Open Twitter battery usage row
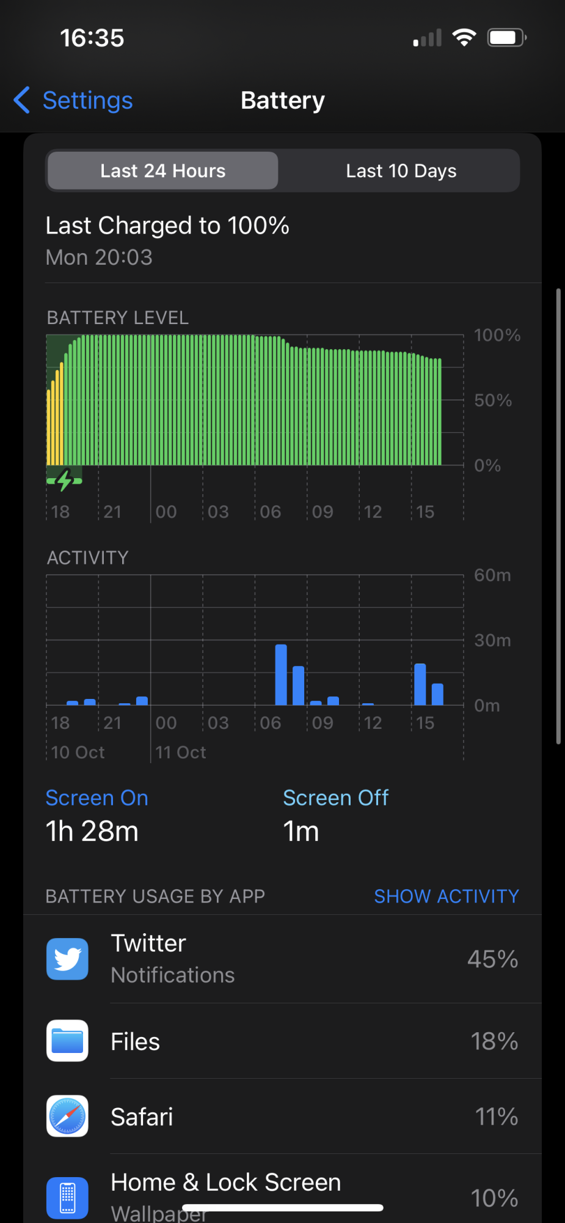The width and height of the screenshot is (565, 1223). pyautogui.click(x=282, y=959)
